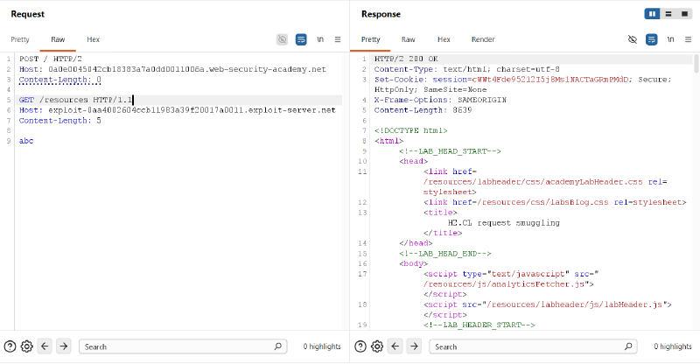
Task: Go to next match in Request search
Action: click(64, 346)
